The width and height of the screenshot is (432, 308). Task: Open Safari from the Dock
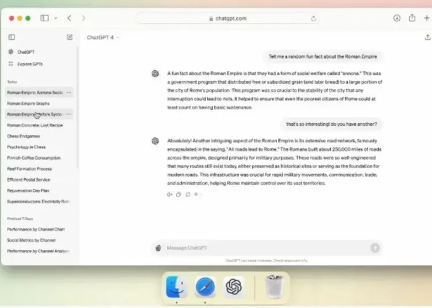[205, 287]
